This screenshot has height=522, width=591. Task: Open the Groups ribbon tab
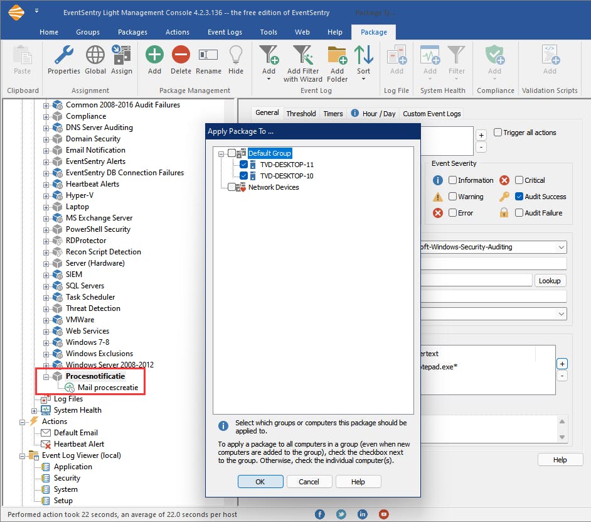point(88,32)
